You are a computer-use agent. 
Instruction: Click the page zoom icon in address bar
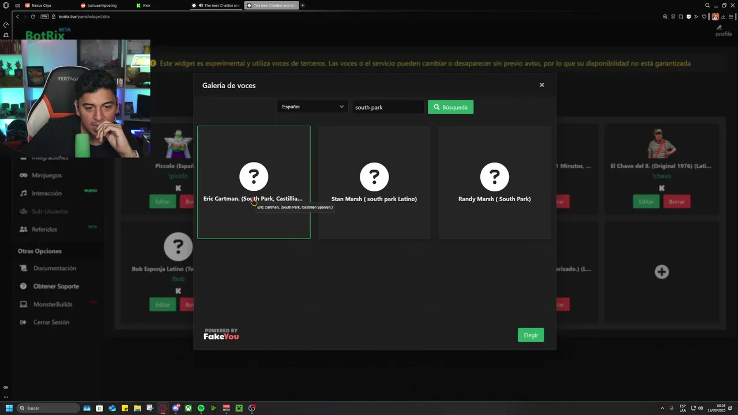pyautogui.click(x=665, y=17)
